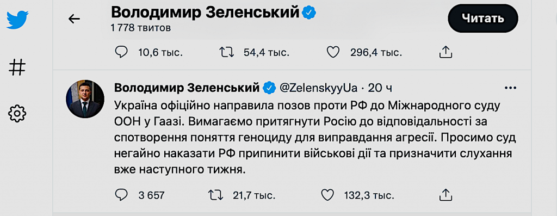Click the Читать follow button

[483, 18]
